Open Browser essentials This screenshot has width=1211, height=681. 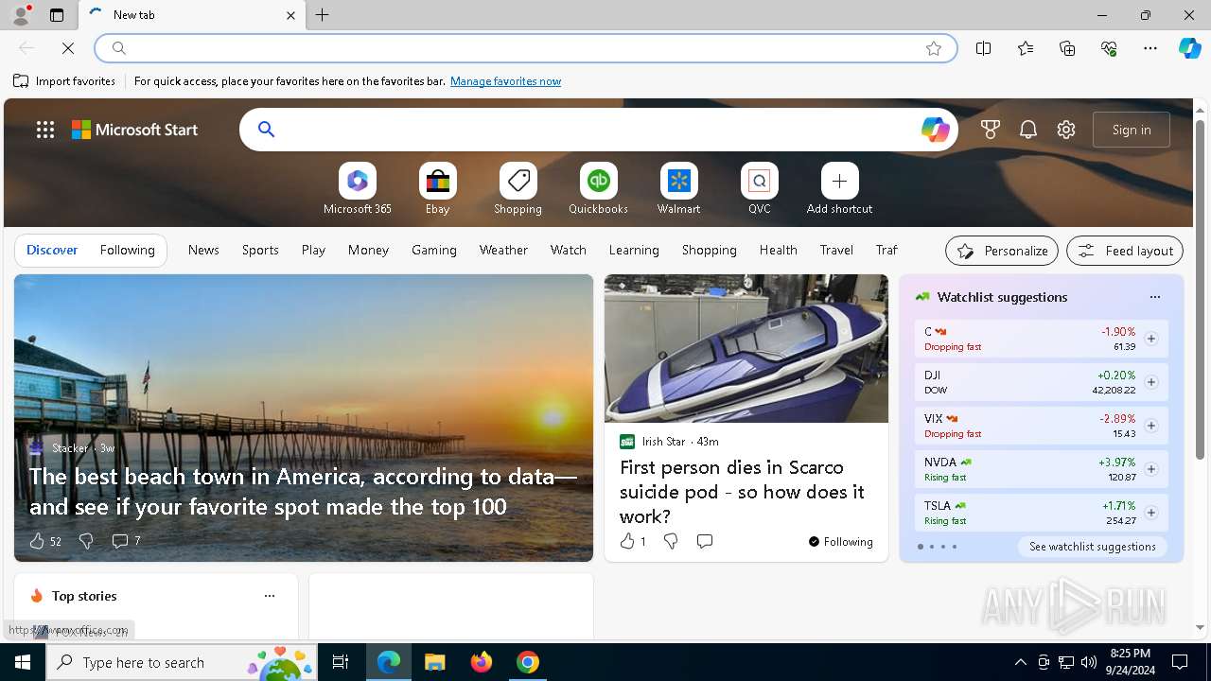coord(1109,48)
